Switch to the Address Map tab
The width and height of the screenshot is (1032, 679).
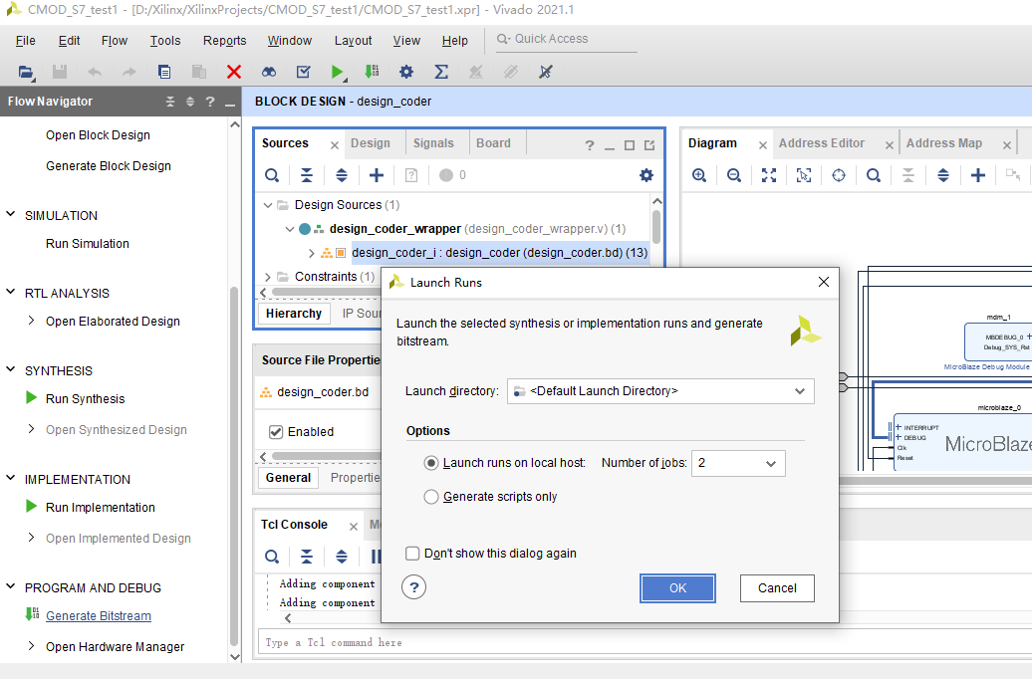[x=943, y=143]
